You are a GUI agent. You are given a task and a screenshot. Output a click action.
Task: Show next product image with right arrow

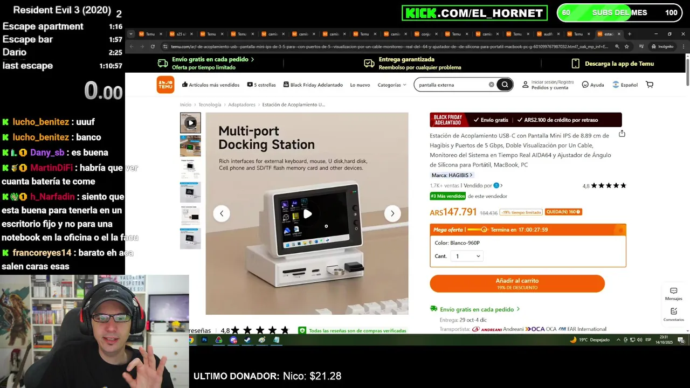click(392, 213)
